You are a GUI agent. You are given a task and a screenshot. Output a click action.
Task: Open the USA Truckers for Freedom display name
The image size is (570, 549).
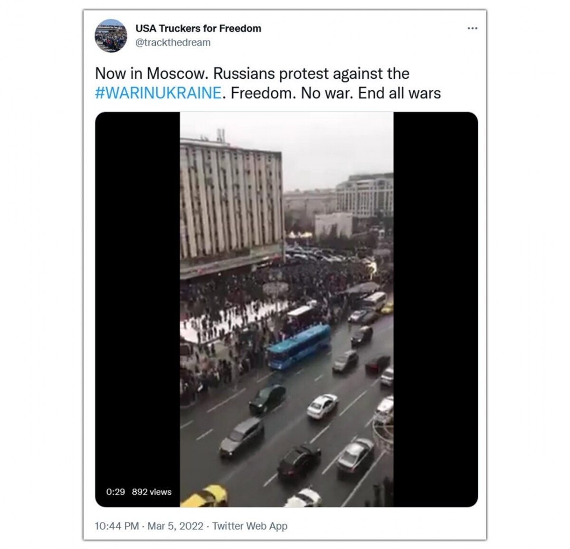point(198,29)
